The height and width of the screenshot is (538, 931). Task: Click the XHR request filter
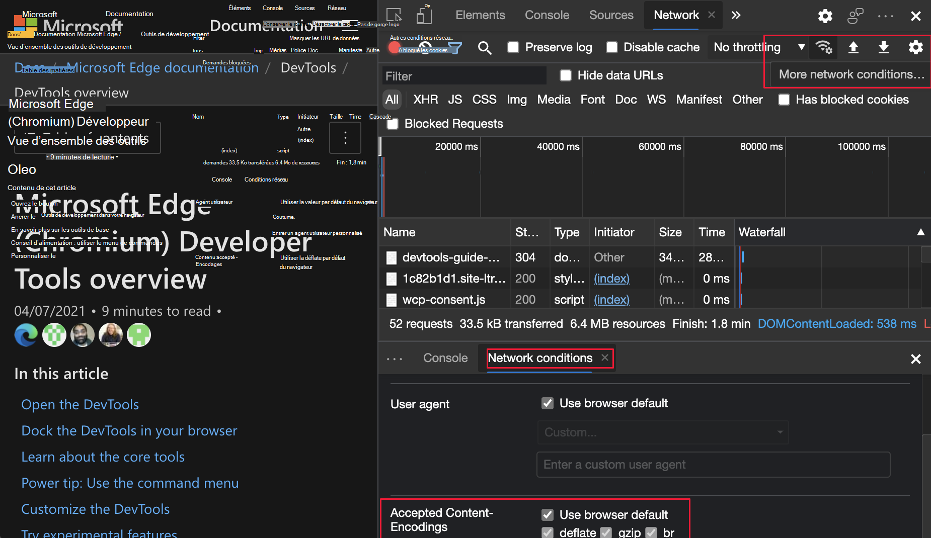pyautogui.click(x=425, y=100)
